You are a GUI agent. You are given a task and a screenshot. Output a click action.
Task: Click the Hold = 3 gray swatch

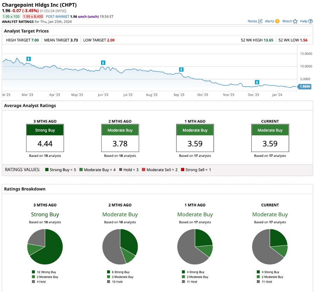[120, 170]
